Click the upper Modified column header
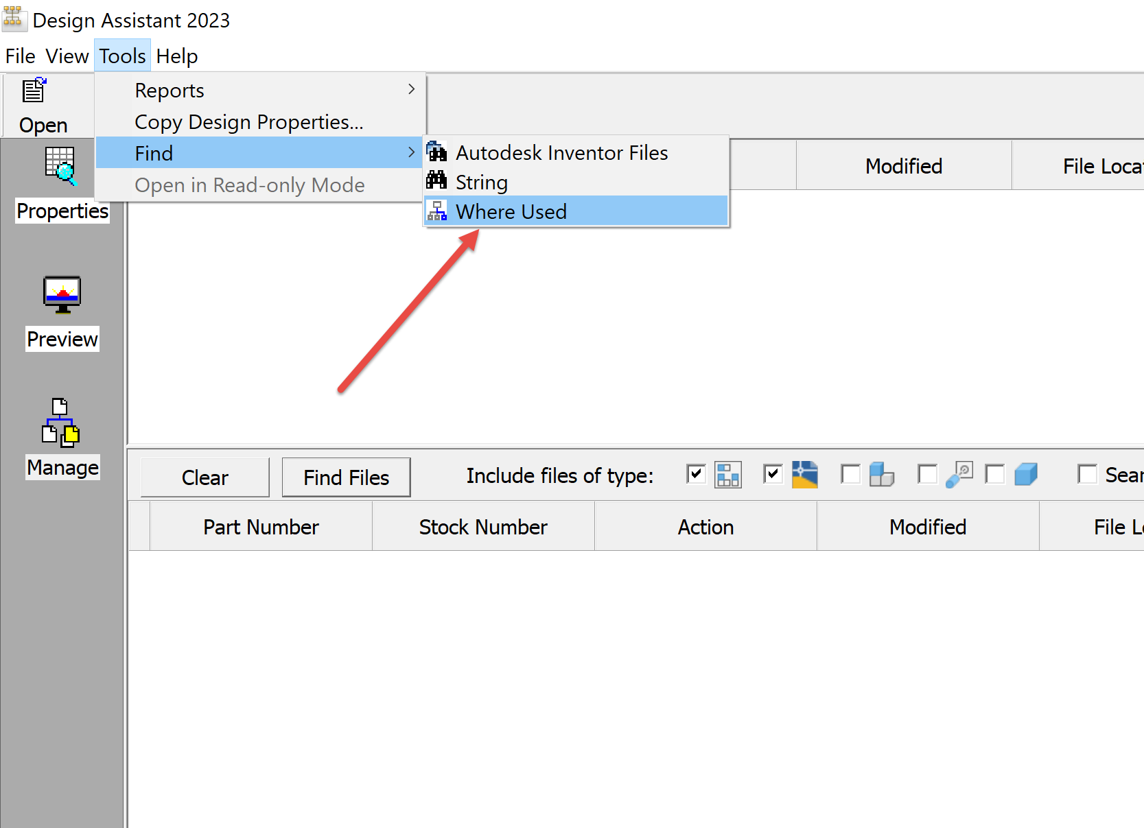 [904, 165]
